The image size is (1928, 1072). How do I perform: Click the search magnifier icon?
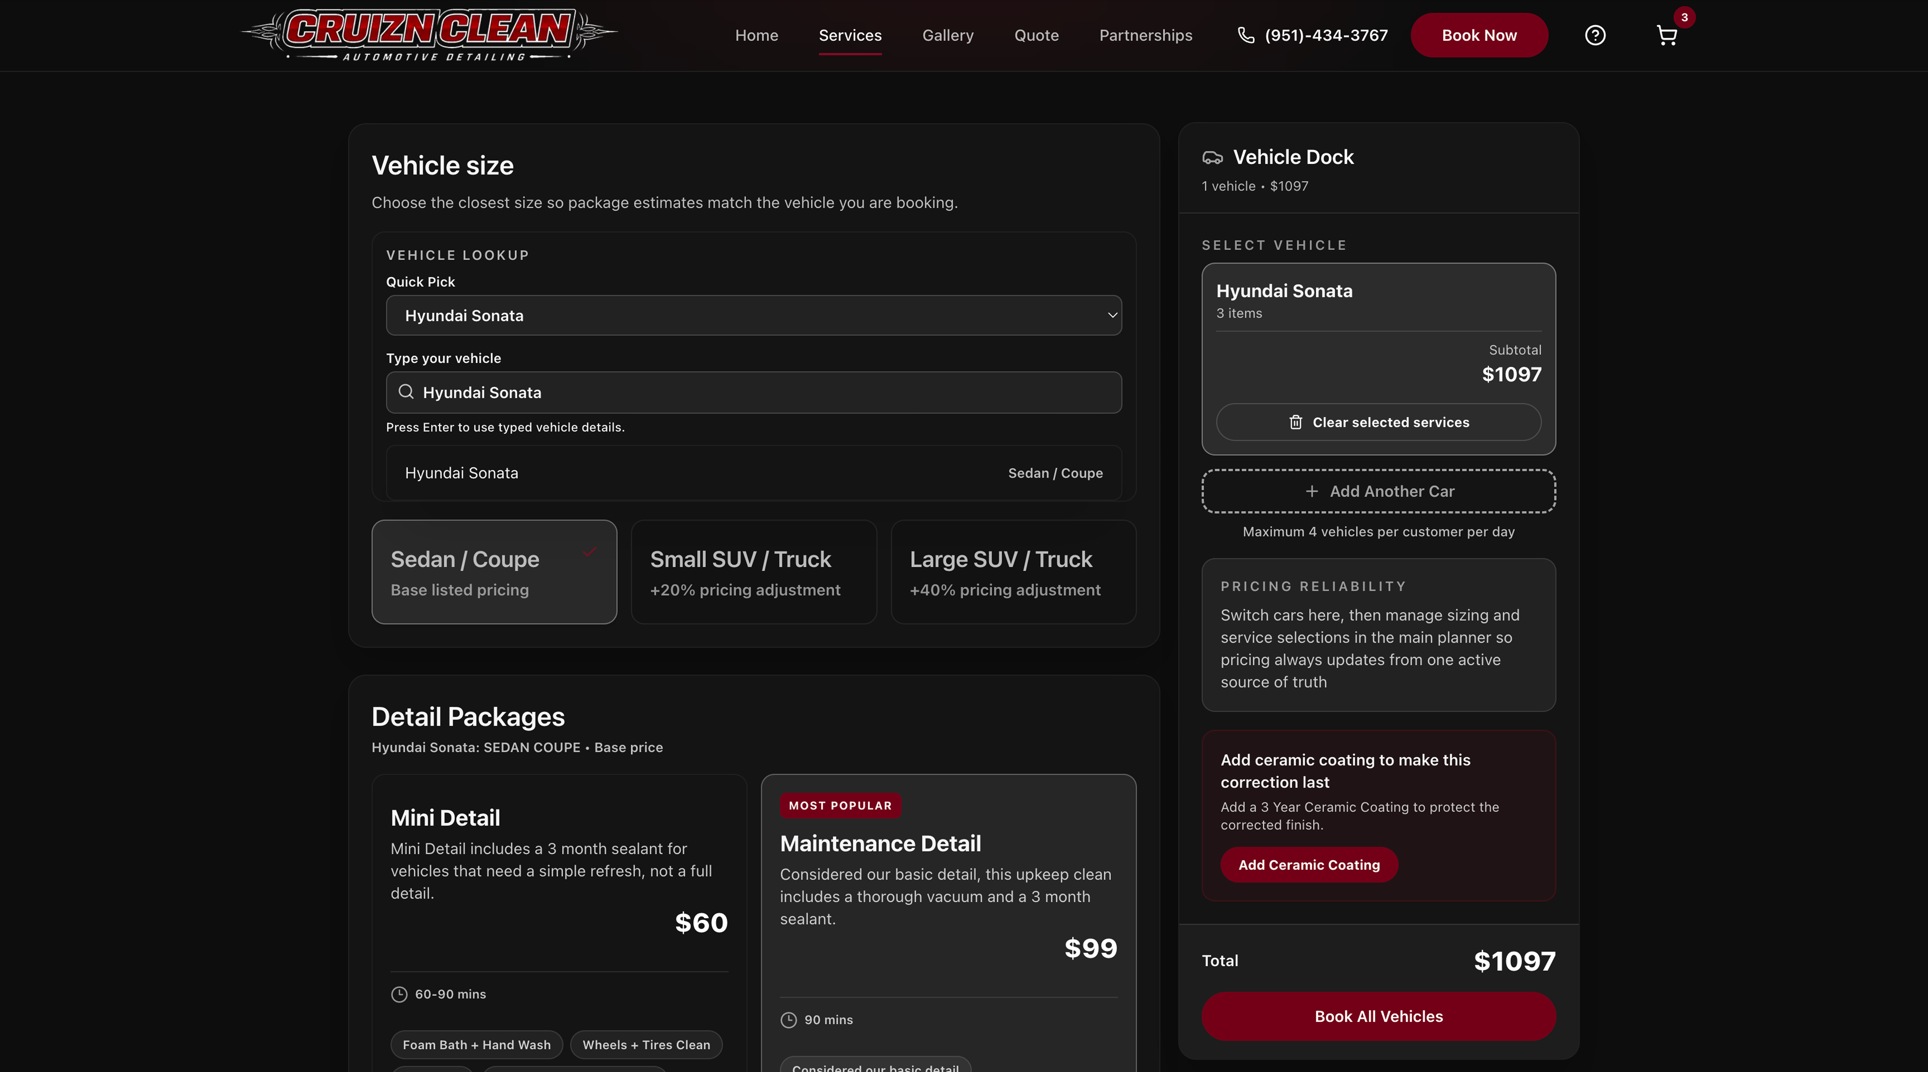406,392
